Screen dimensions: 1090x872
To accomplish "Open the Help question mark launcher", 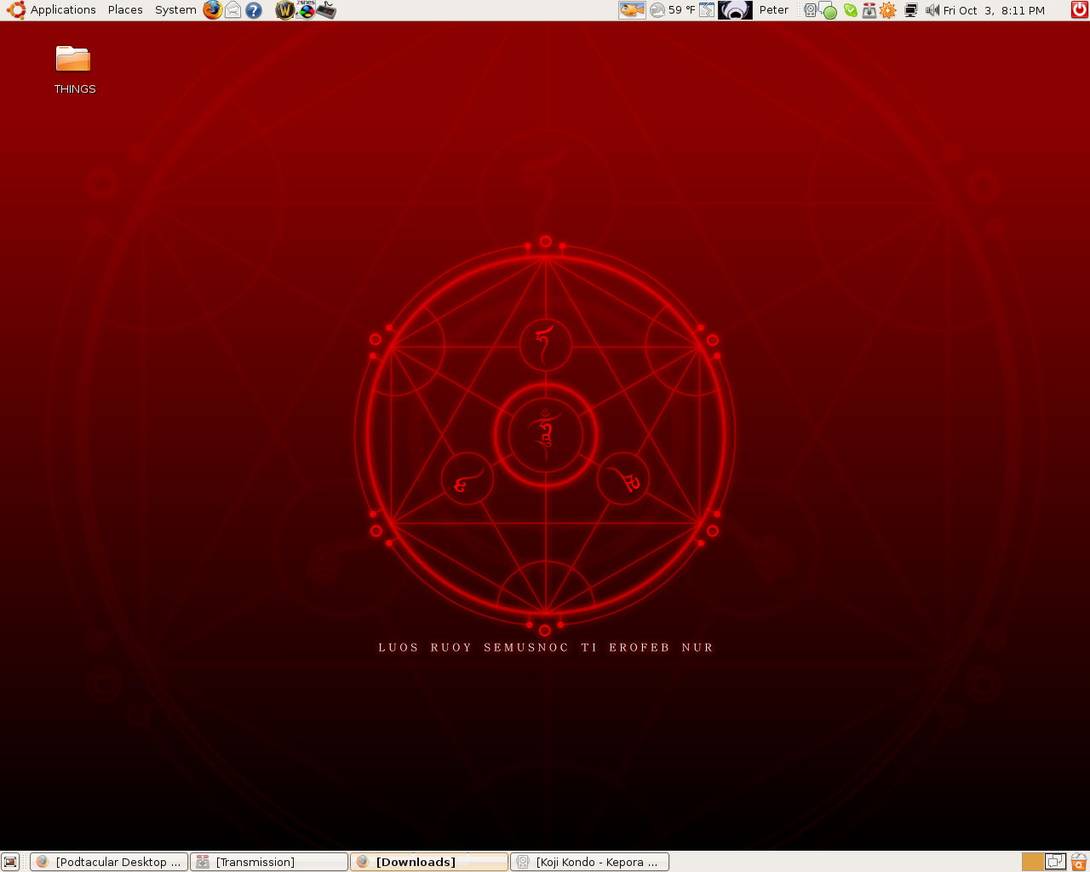I will click(254, 10).
